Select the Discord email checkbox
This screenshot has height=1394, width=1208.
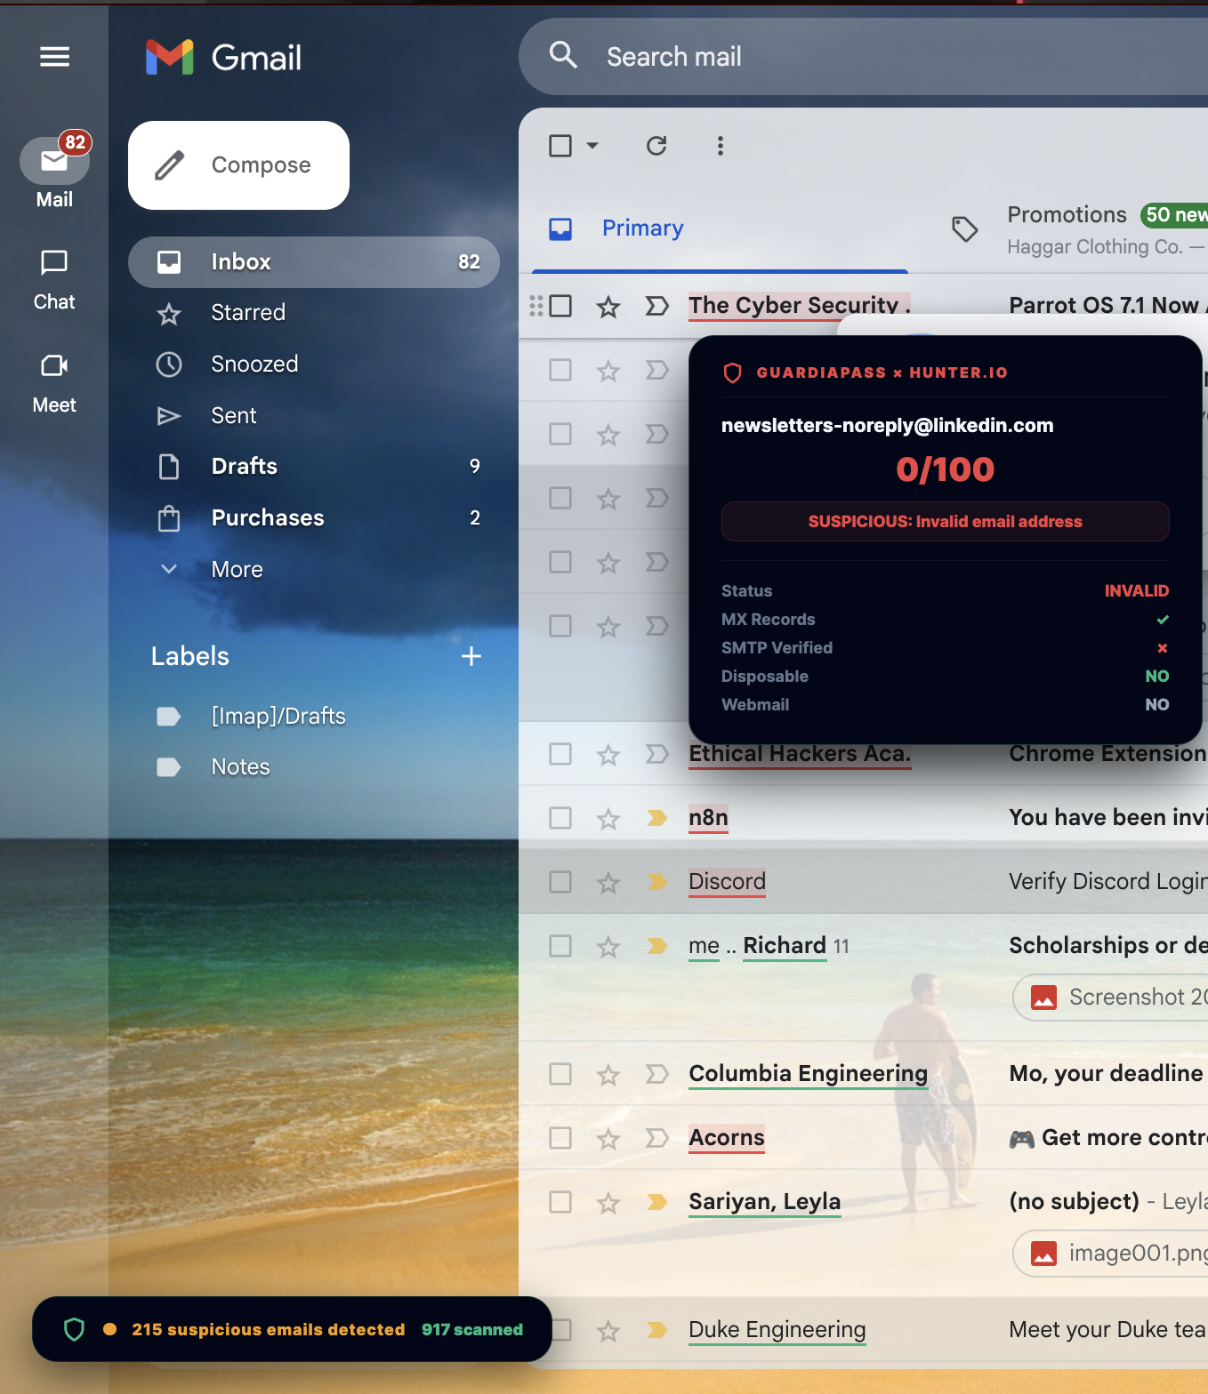pyautogui.click(x=560, y=883)
